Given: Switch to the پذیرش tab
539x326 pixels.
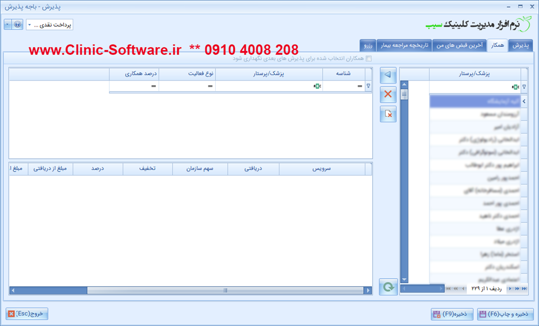Looking at the screenshot, I should tap(521, 46).
